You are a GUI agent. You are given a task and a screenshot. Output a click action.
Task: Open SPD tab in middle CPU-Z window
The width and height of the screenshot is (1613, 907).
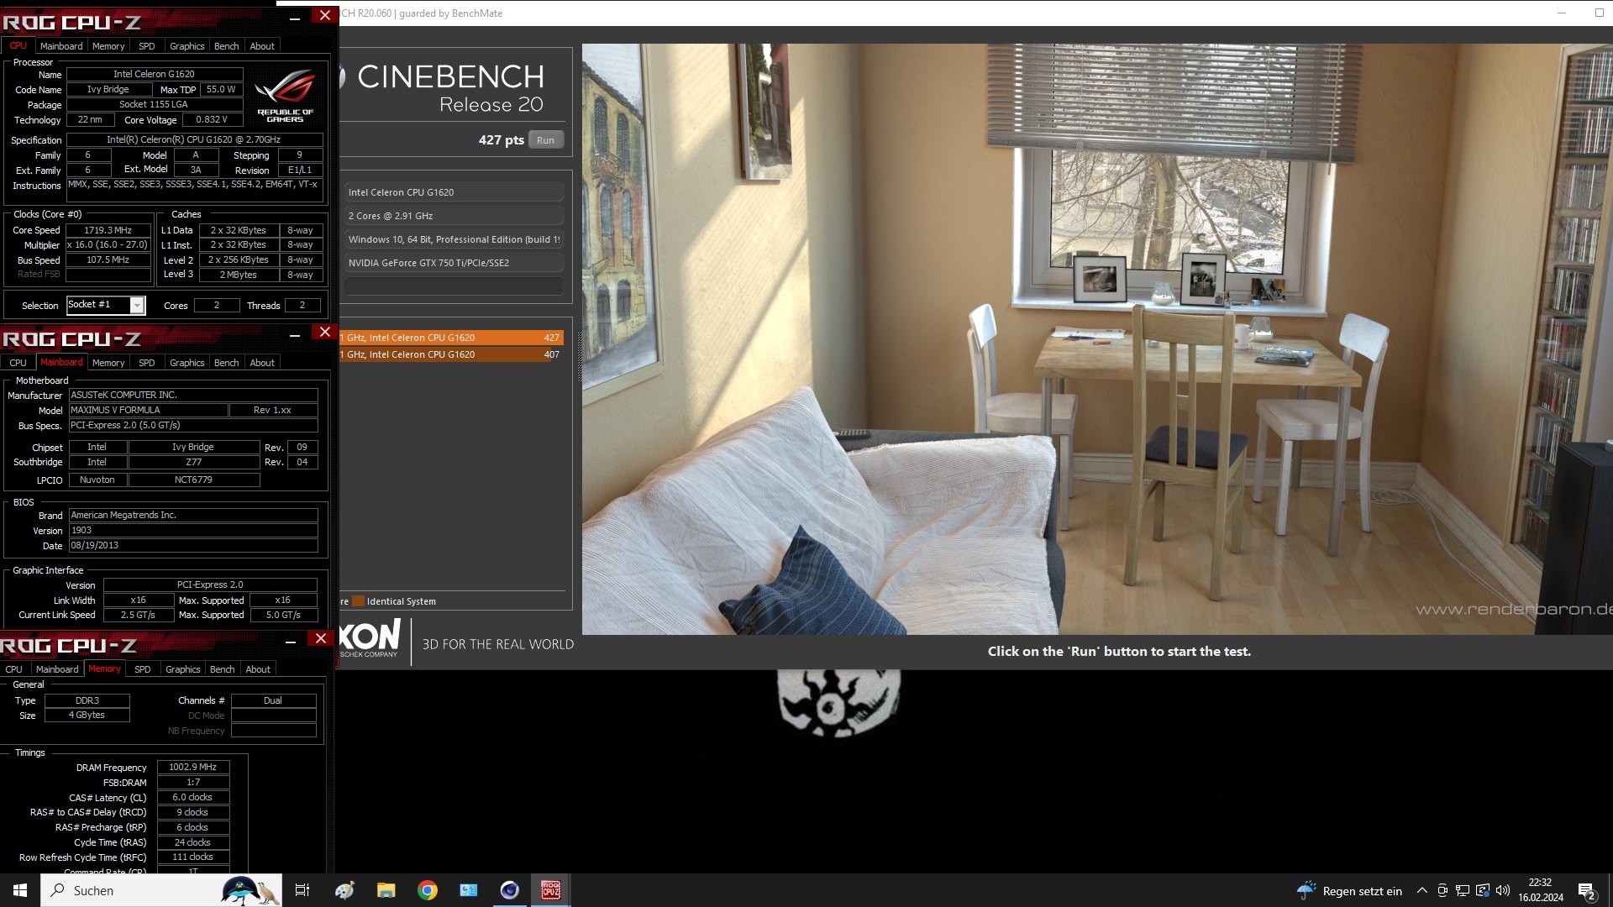pyautogui.click(x=146, y=363)
